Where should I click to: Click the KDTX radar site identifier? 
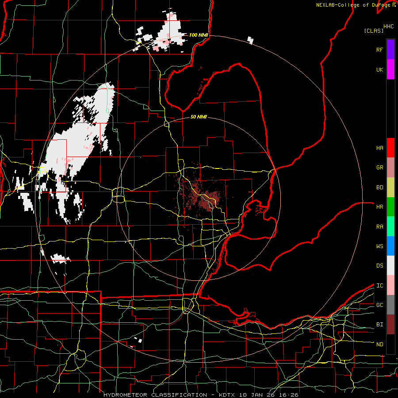click(x=227, y=395)
